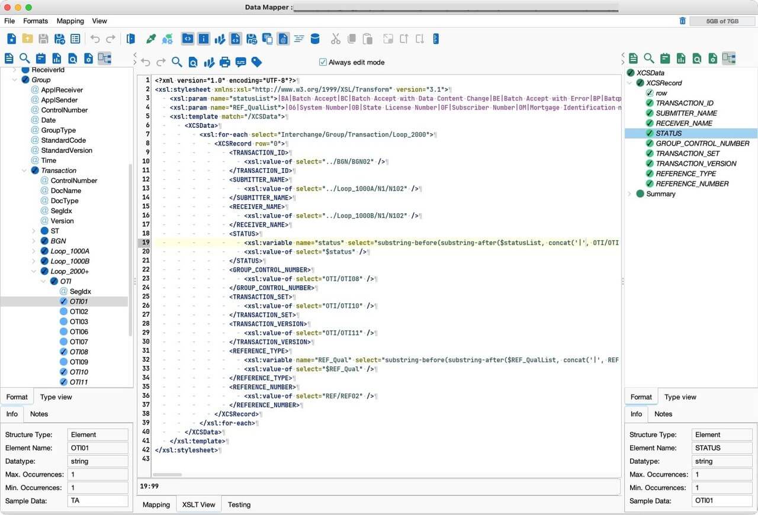The width and height of the screenshot is (758, 515).
Task: Select the XSLT View tab
Action: pyautogui.click(x=198, y=504)
